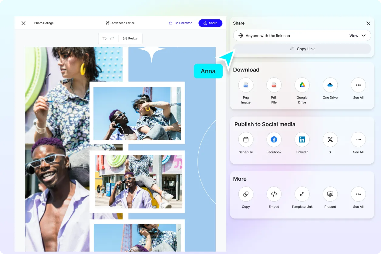The height and width of the screenshot is (254, 381).
Task: Expand See All in More section
Action: coord(358,194)
